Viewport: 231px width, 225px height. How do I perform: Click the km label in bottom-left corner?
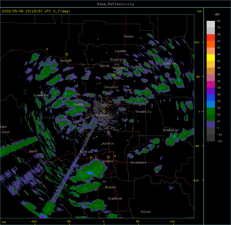tap(4, 222)
